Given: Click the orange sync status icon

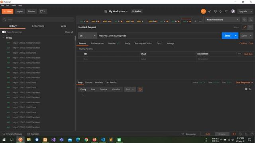Looking at the screenshot, I should pyautogui.click(x=203, y=12).
